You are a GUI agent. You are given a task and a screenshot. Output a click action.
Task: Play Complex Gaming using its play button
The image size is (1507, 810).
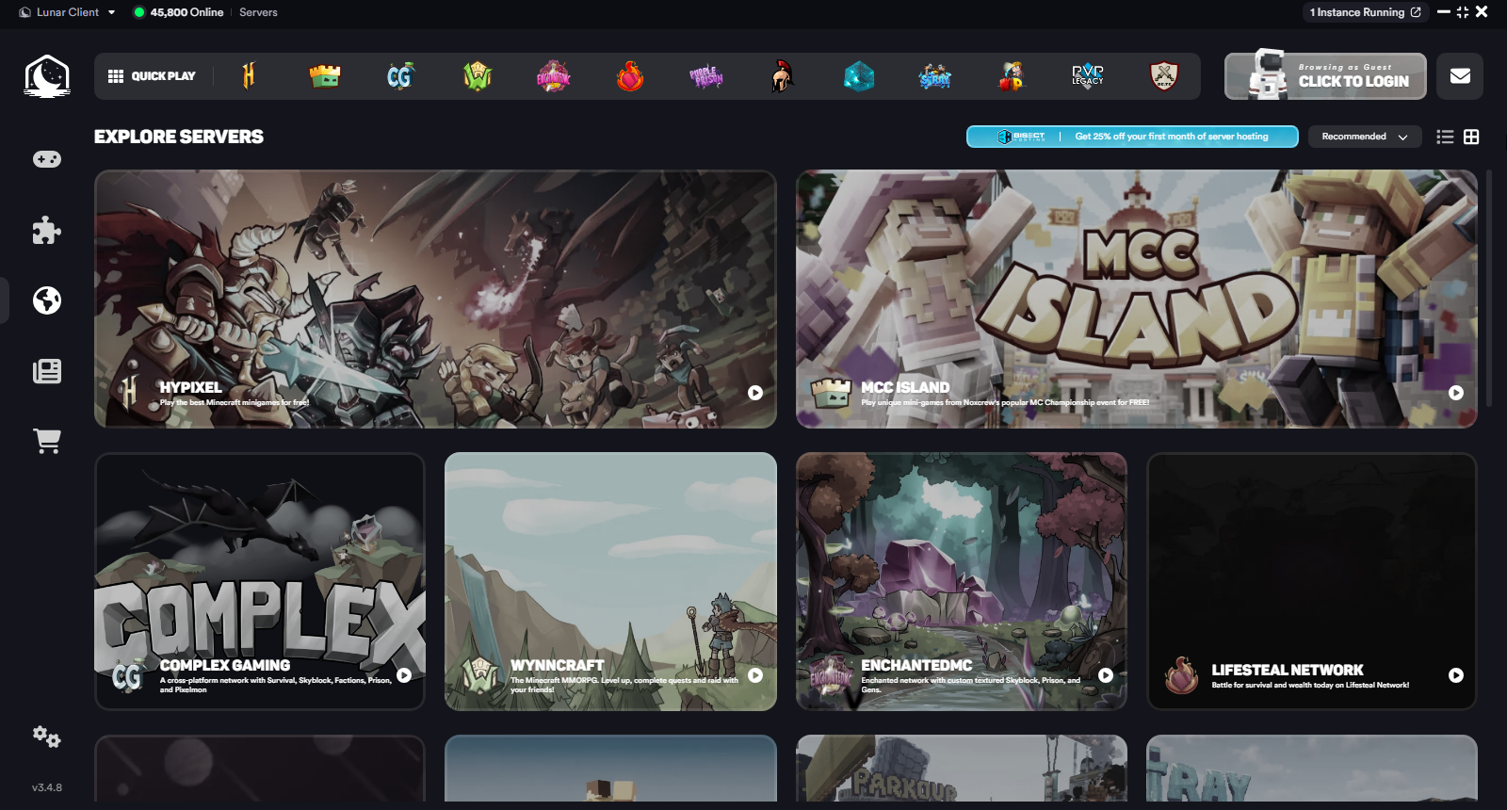click(404, 675)
